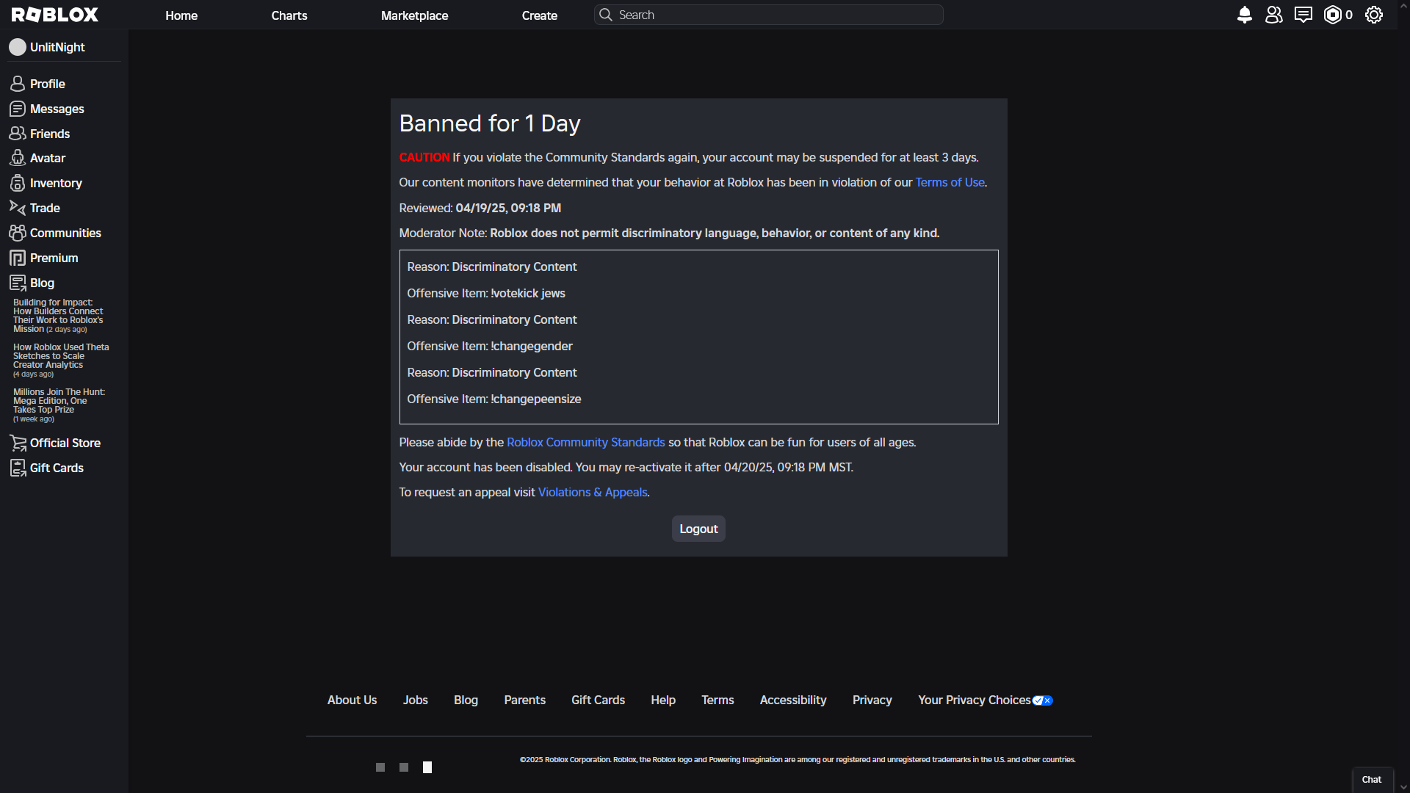Open the Terms of Use link

(950, 182)
